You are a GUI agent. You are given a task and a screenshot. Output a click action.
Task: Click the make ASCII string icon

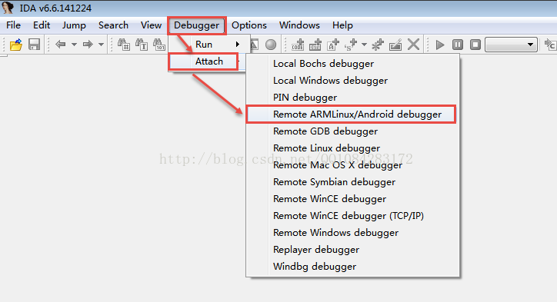(x=333, y=45)
